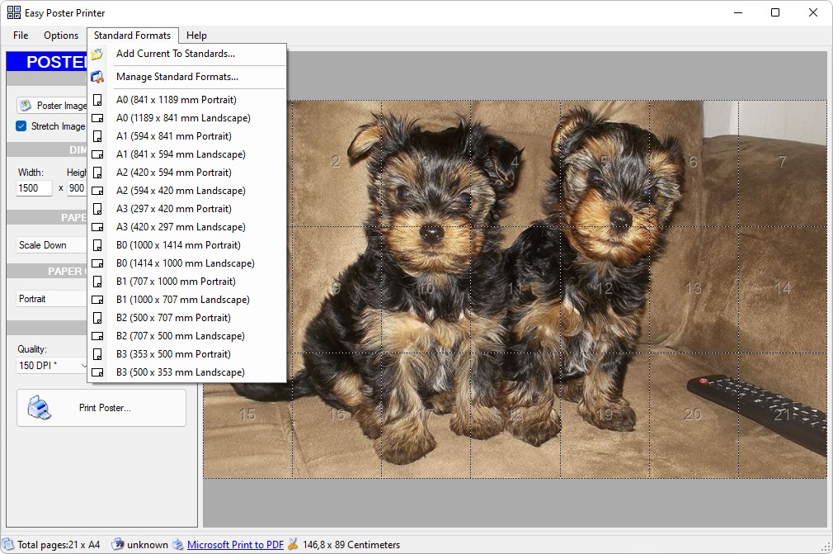
Task: Open the Portrait orientation dropdown
Action: [x=51, y=299]
